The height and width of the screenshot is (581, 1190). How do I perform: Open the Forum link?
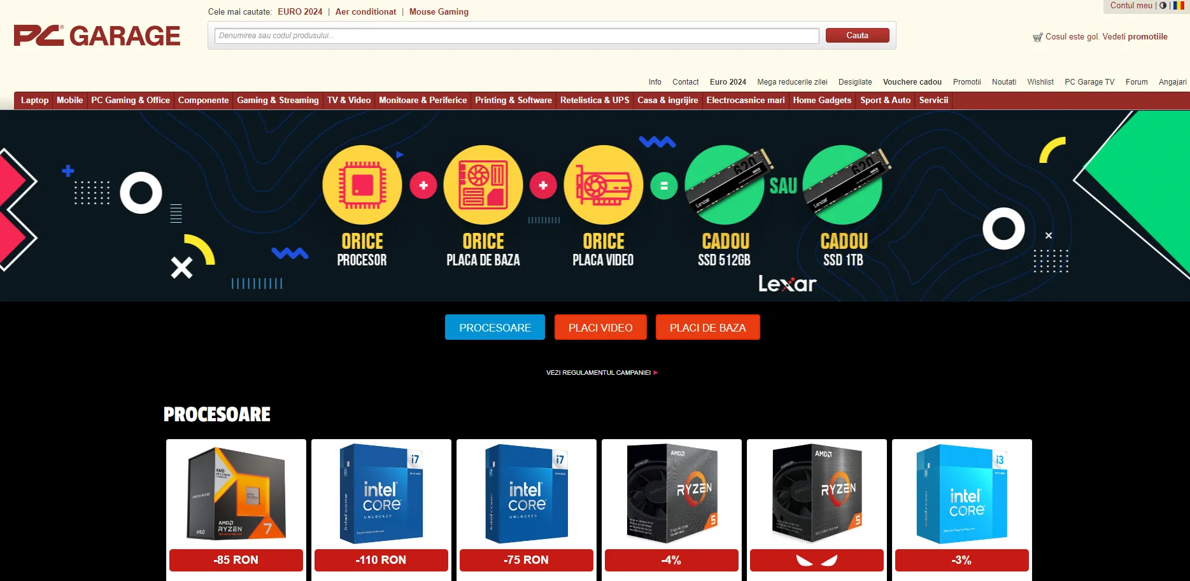pyautogui.click(x=1137, y=82)
